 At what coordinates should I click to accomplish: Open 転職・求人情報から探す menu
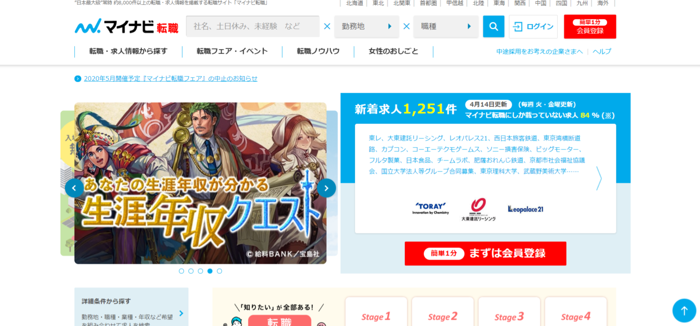point(128,51)
